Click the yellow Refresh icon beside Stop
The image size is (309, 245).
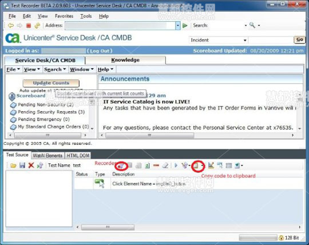37,26
